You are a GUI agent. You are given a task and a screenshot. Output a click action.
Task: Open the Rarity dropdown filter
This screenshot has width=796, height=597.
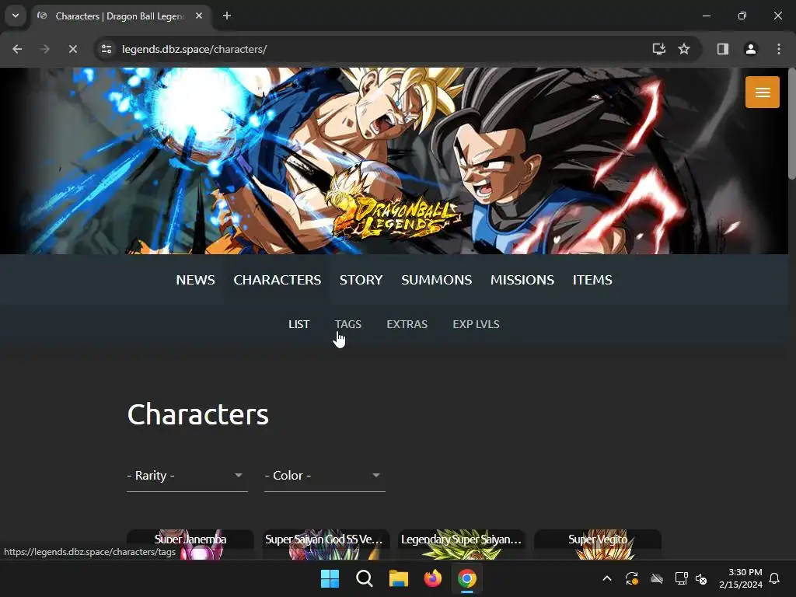[187, 476]
